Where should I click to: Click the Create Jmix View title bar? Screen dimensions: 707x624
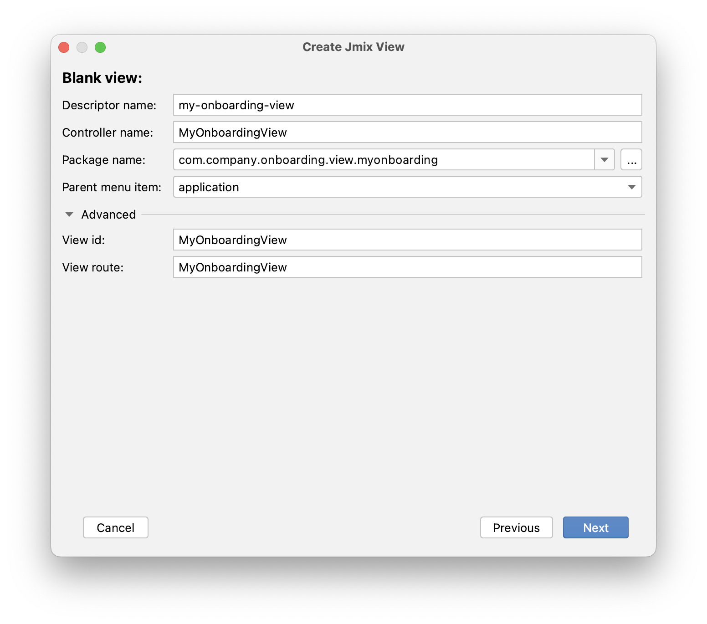point(353,46)
